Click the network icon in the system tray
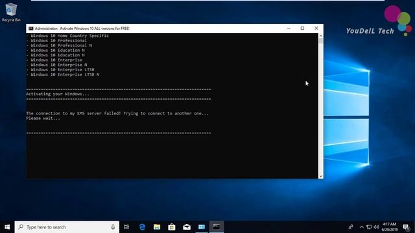The width and height of the screenshot is (415, 233). click(x=369, y=227)
